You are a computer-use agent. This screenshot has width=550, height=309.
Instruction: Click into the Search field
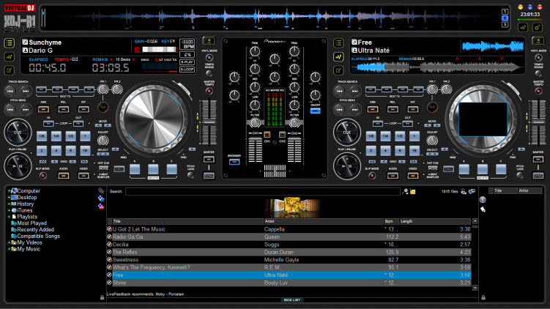[x=262, y=192]
